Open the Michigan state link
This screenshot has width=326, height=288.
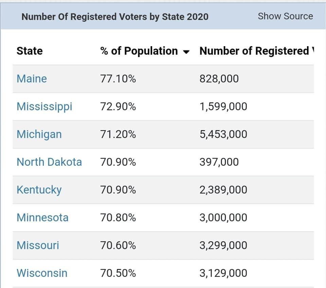[x=39, y=134]
